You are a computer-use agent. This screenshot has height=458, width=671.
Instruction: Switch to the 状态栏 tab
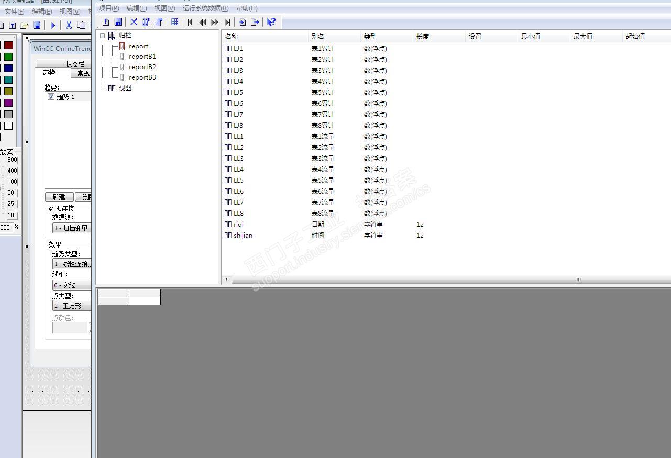pyautogui.click(x=63, y=63)
